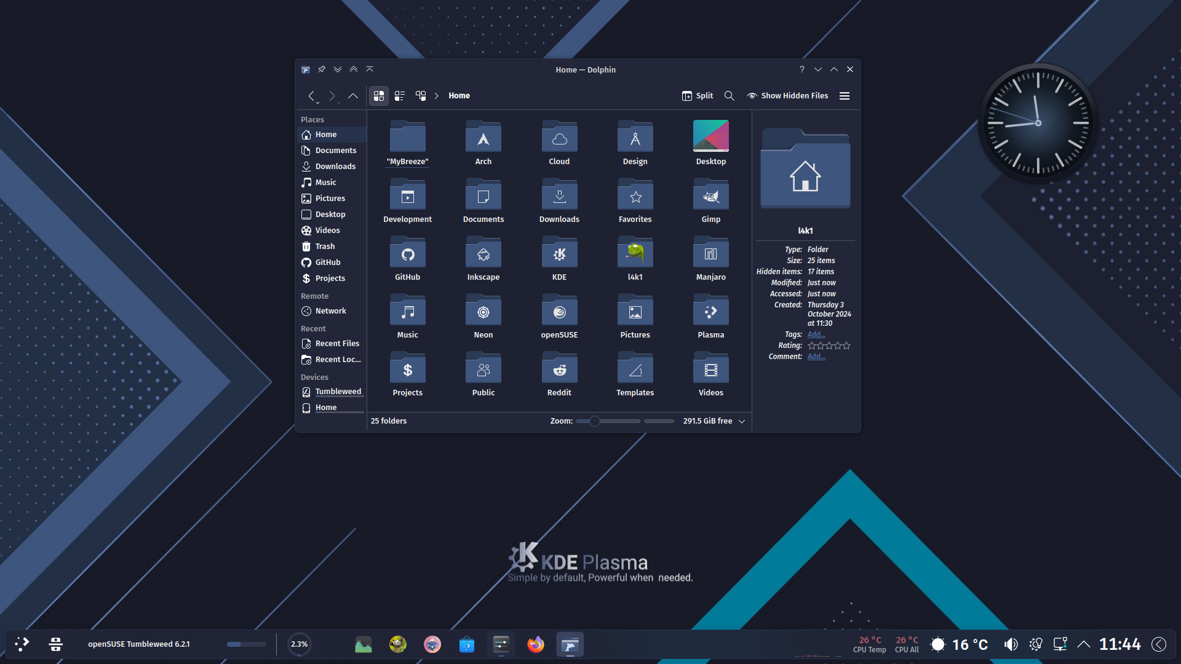Open Trash in Places panel
This screenshot has height=664, width=1181.
pos(332,247)
